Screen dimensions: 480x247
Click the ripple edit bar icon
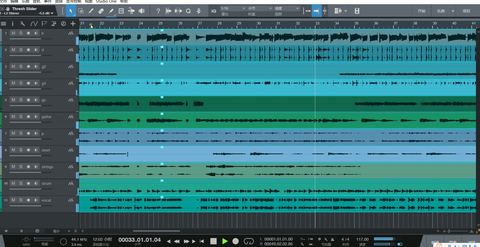(307, 11)
